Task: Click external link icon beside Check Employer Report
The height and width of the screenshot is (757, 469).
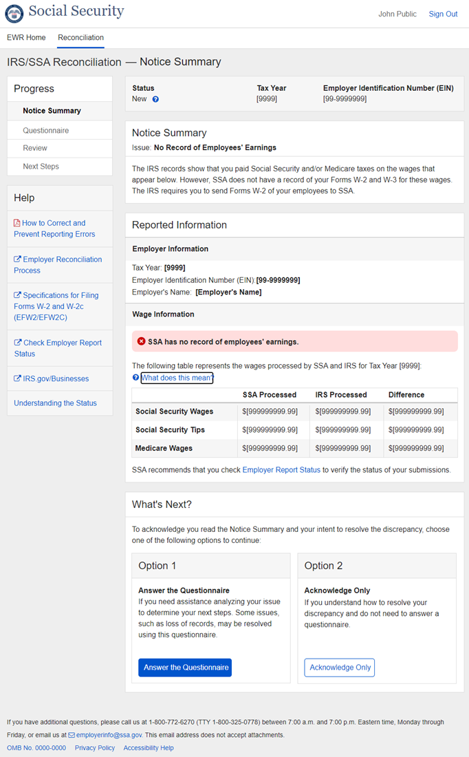Action: (17, 343)
